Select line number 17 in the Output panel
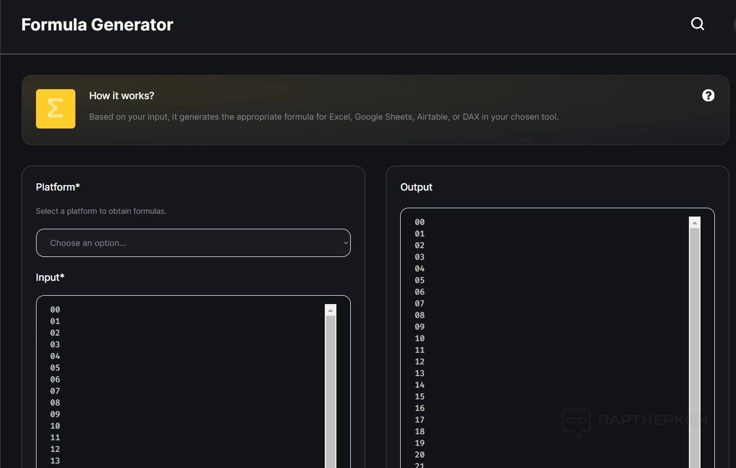Screen dimensions: 736x468 click(420, 420)
